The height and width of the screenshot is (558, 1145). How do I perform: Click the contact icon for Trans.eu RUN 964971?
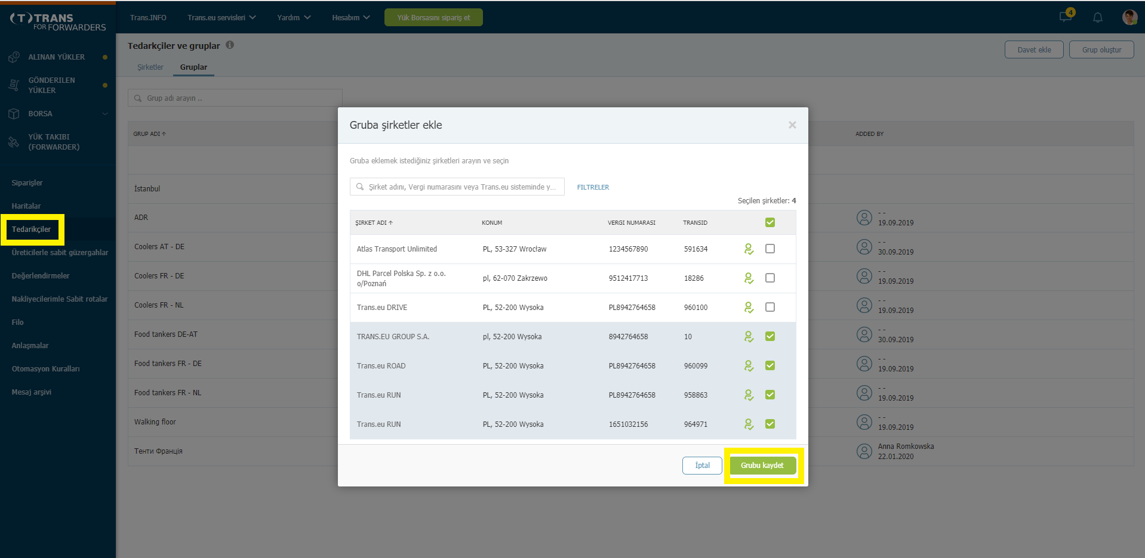tap(749, 424)
